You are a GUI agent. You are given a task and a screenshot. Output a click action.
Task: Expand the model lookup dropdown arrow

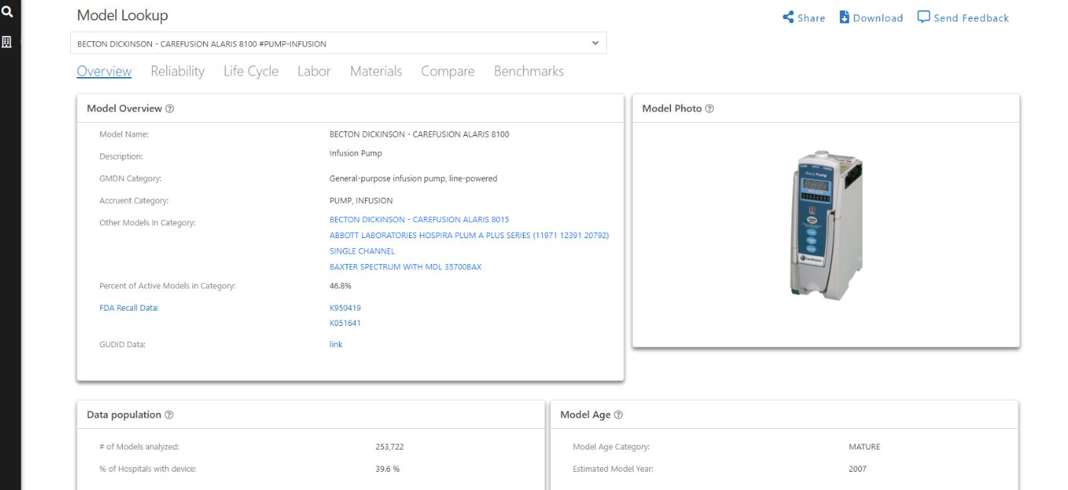tap(595, 43)
